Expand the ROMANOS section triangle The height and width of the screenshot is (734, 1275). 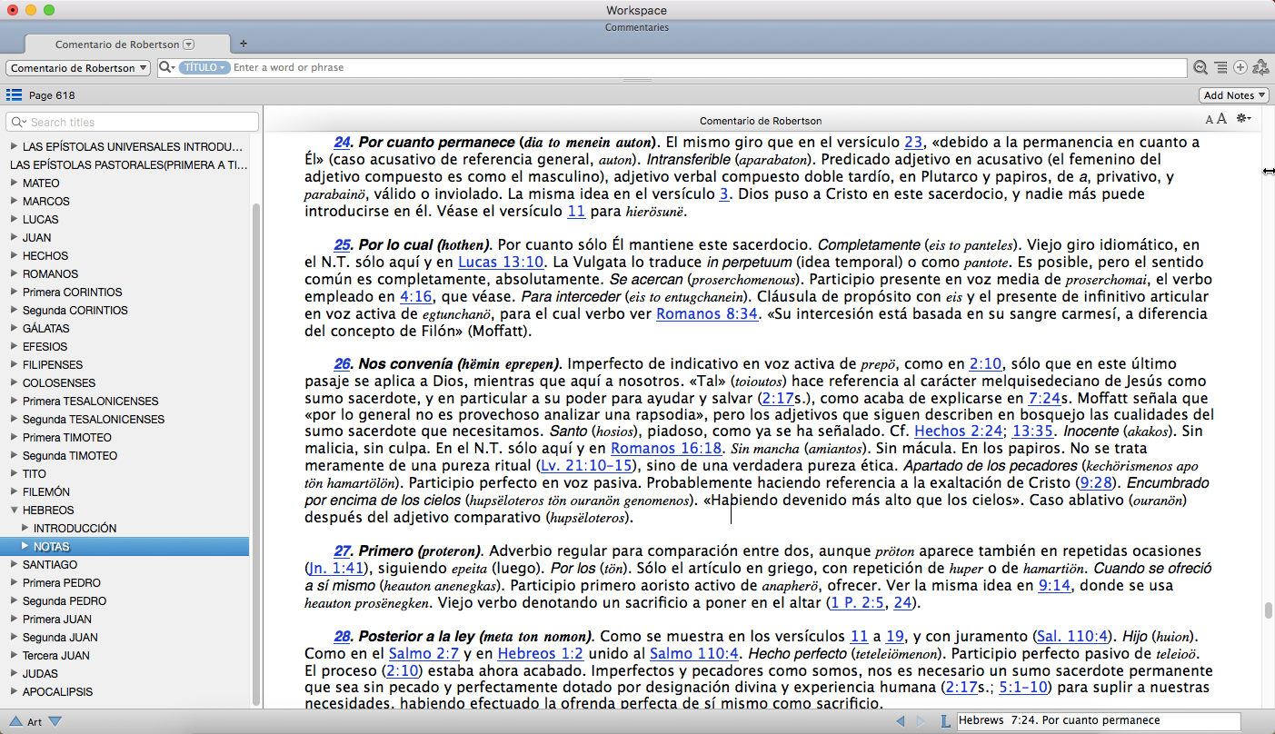click(14, 273)
